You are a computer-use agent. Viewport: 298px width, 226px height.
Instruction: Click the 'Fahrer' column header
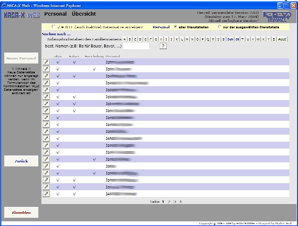coord(74,56)
